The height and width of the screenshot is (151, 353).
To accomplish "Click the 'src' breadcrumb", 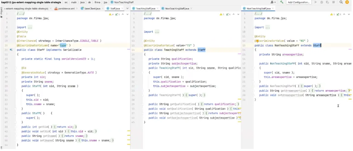I will pyautogui.click(x=66, y=2).
